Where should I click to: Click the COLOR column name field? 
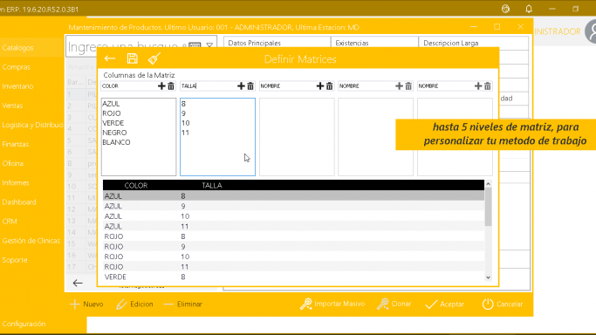coord(128,86)
